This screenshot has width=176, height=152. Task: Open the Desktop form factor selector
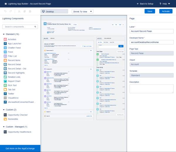point(54,11)
